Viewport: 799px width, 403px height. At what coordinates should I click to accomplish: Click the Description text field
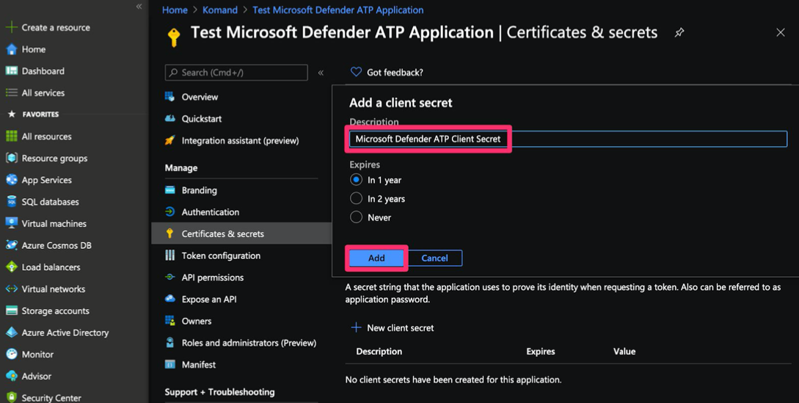568,139
